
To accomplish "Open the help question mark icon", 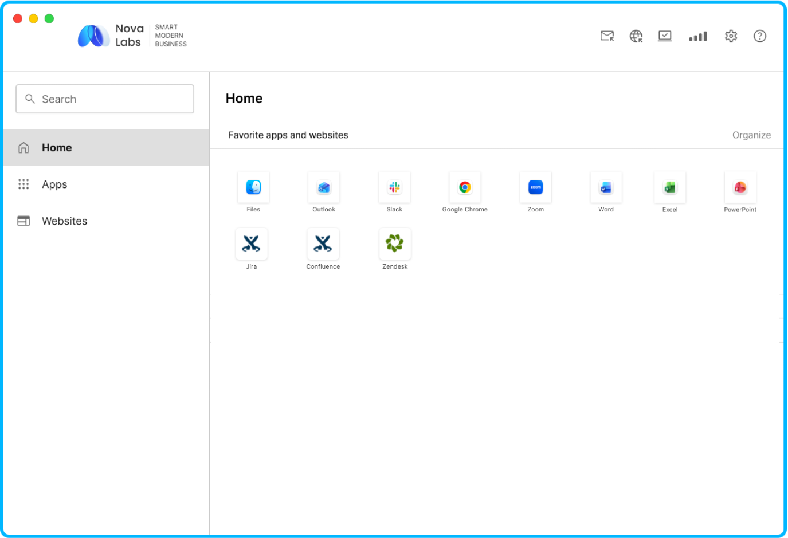I will [x=760, y=36].
